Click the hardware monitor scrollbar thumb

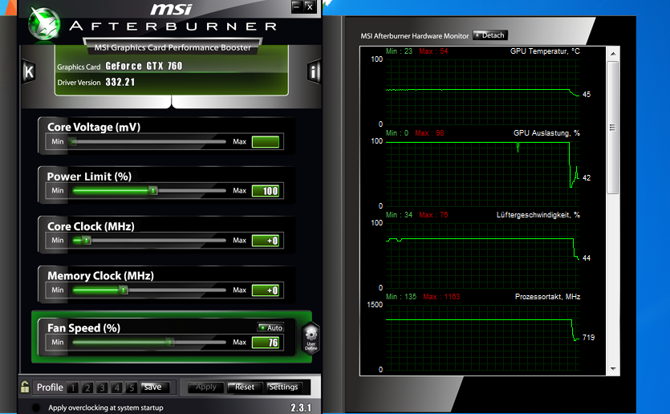[x=613, y=128]
